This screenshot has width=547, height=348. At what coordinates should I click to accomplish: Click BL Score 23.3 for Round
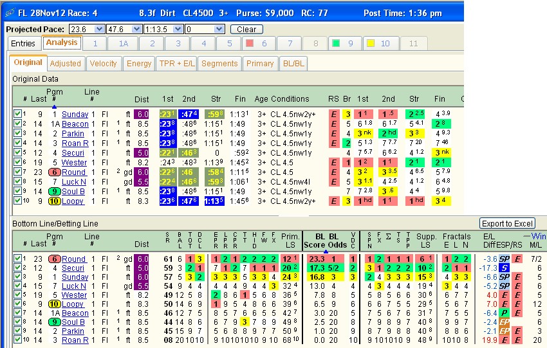click(x=317, y=259)
